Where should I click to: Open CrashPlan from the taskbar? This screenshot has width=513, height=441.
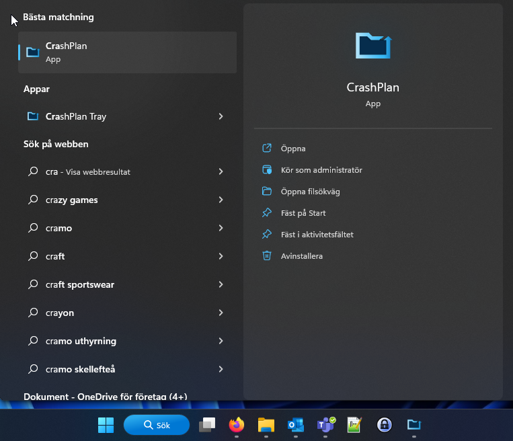pyautogui.click(x=414, y=425)
